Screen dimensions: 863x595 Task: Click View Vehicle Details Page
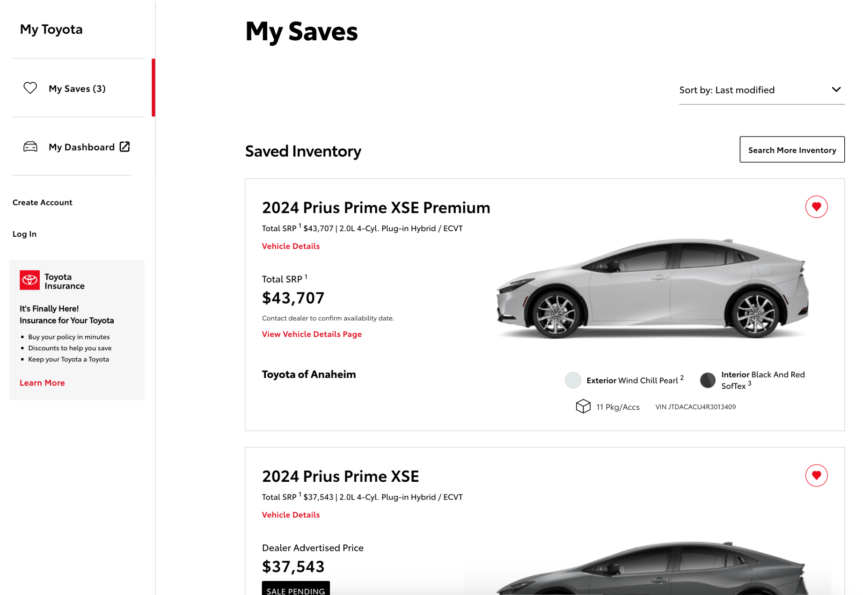pyautogui.click(x=312, y=334)
